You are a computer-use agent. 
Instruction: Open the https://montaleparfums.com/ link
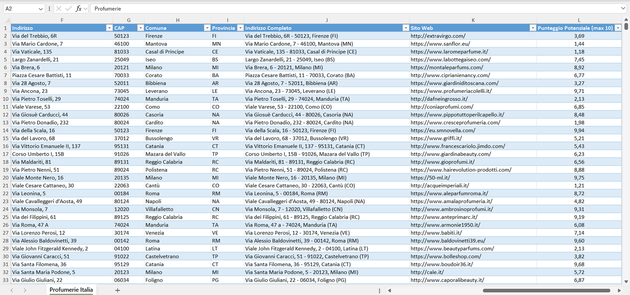point(446,68)
